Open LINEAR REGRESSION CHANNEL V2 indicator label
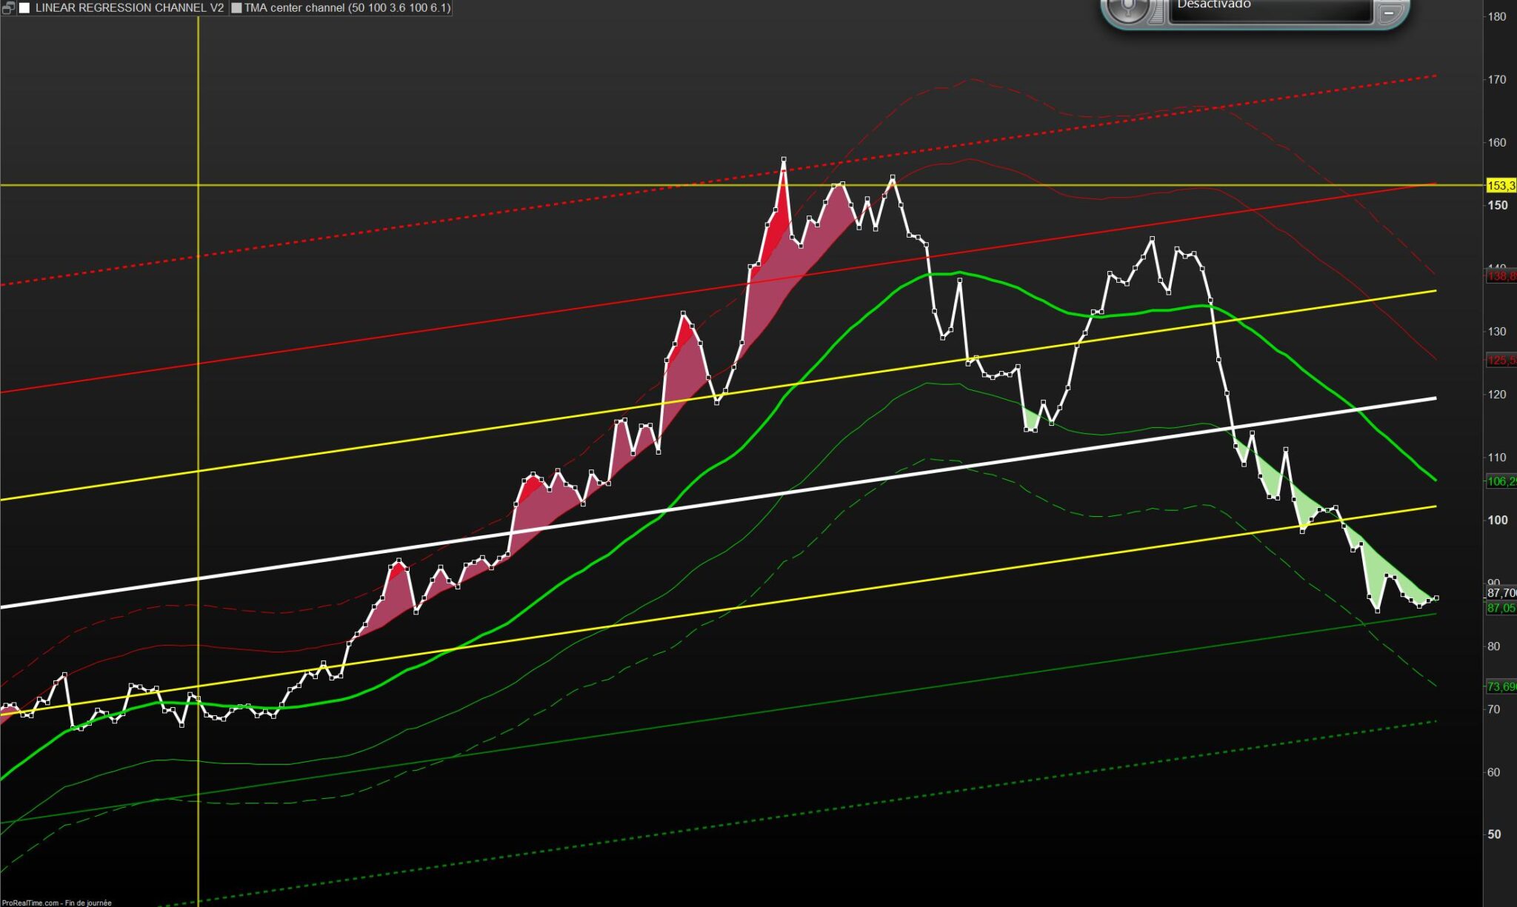The image size is (1517, 907). point(129,8)
